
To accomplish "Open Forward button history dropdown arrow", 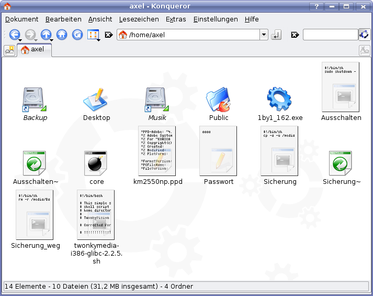I will pos(36,40).
